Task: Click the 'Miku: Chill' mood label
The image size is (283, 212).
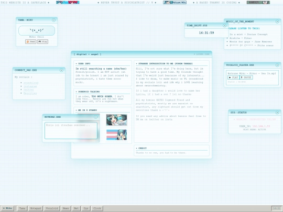Action: (37, 37)
